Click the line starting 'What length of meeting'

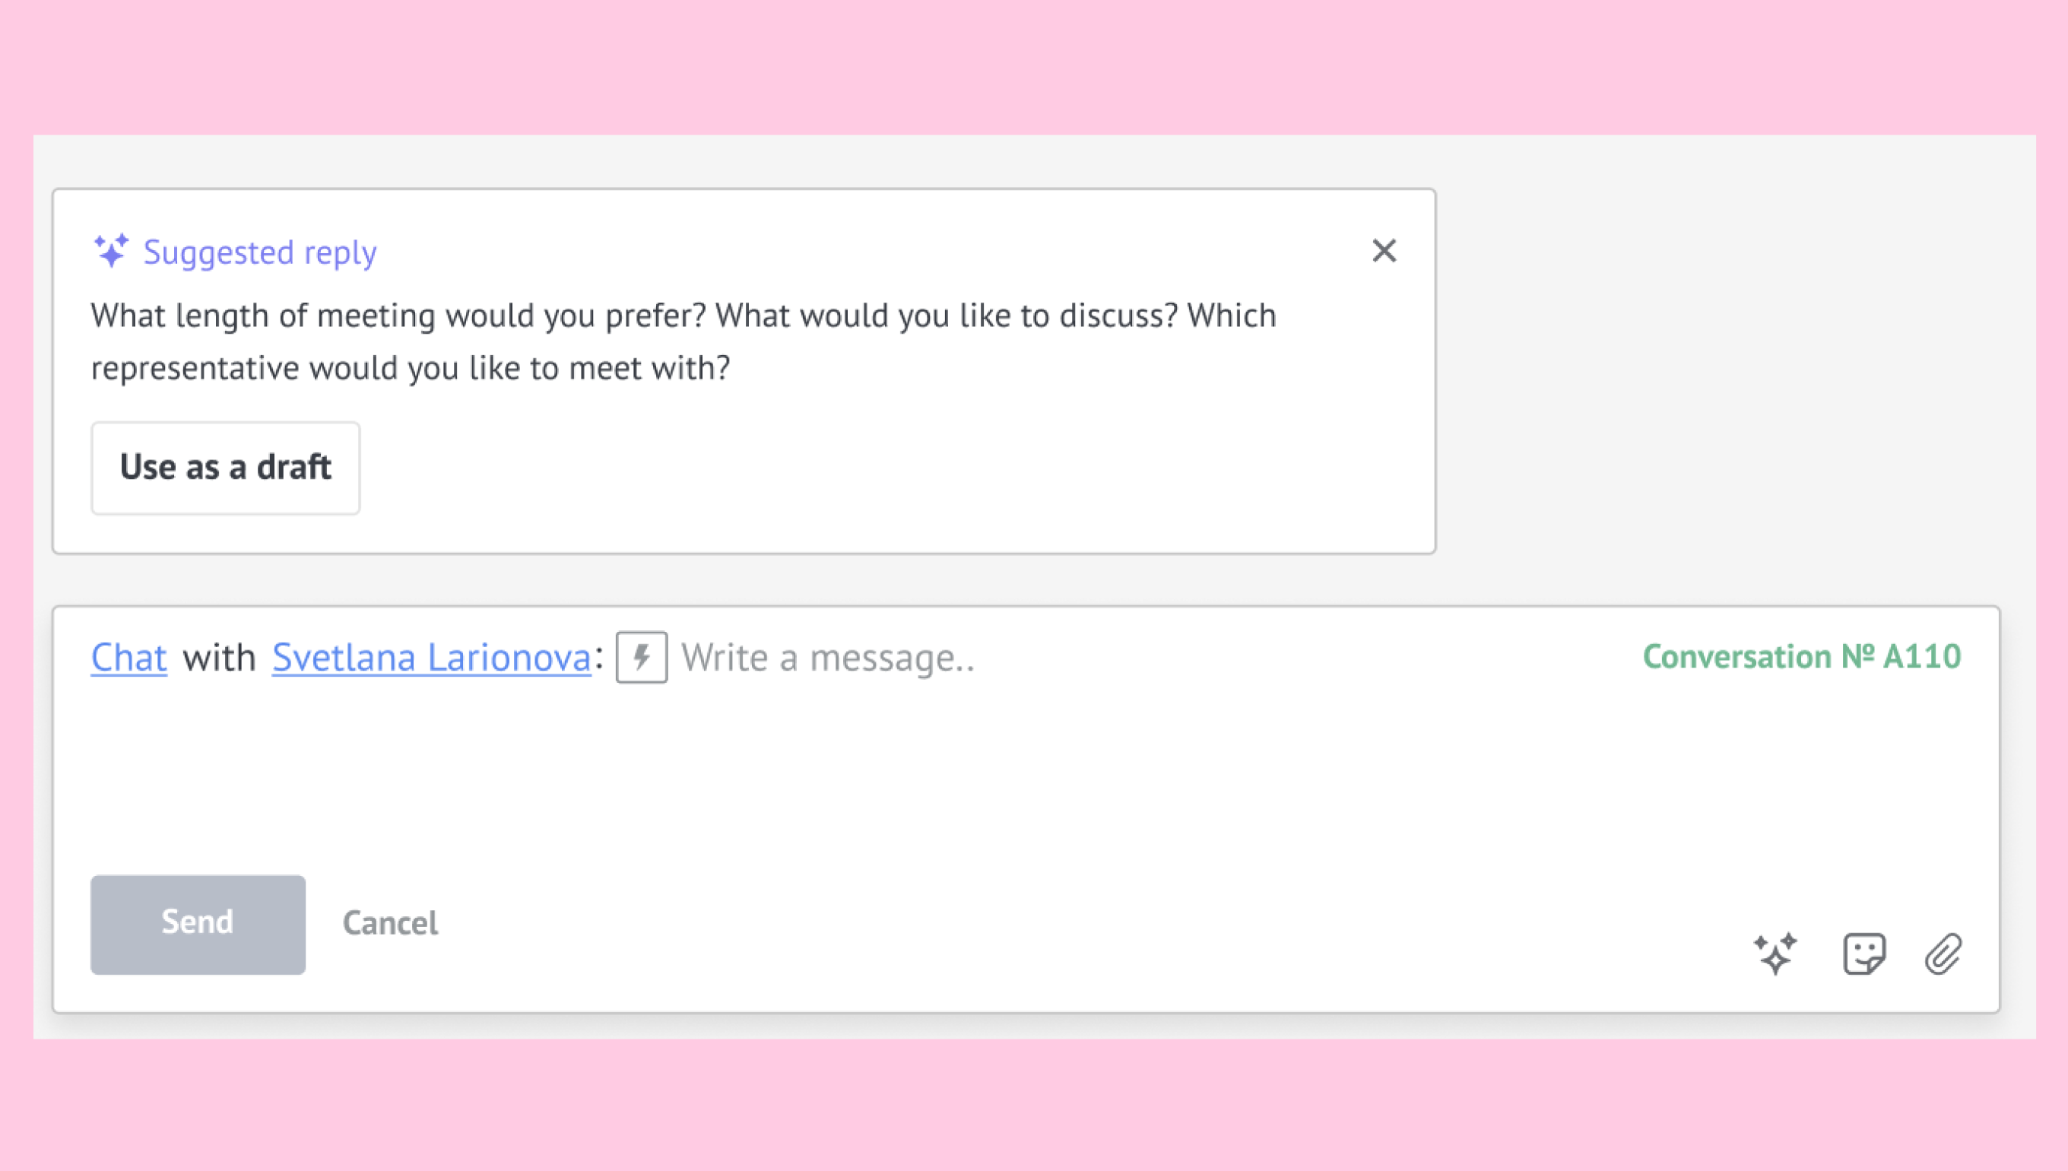click(683, 316)
